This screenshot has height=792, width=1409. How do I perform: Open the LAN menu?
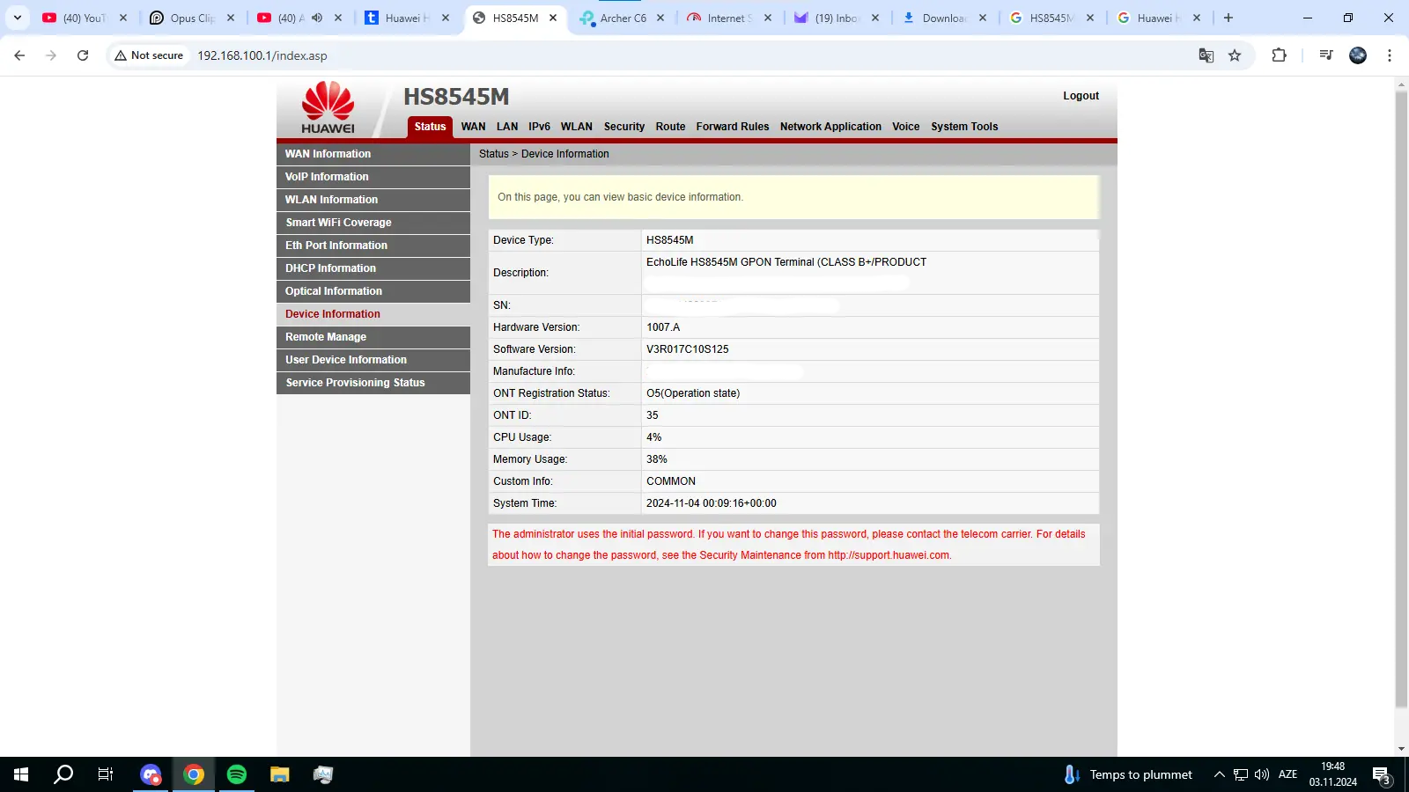(507, 127)
